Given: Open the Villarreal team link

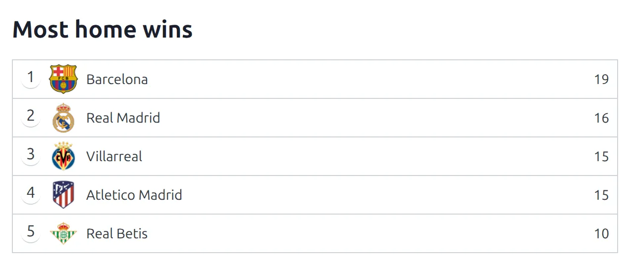Looking at the screenshot, I should coord(114,156).
